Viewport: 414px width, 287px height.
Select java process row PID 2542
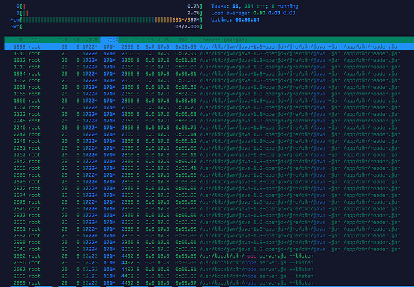coord(209,161)
